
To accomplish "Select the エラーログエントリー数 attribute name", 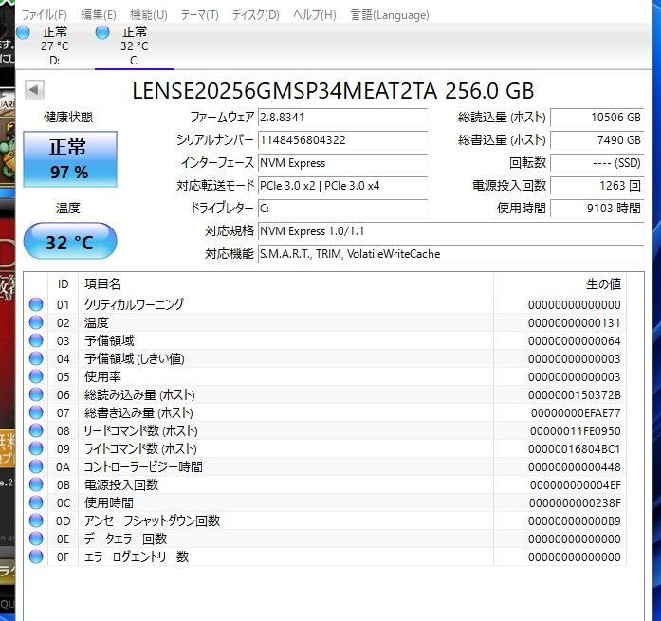I will coord(137,557).
